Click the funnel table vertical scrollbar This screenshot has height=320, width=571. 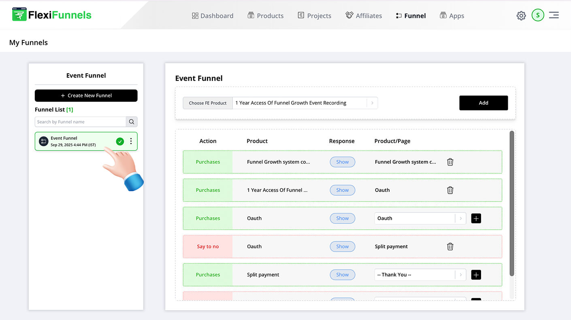tap(512, 203)
